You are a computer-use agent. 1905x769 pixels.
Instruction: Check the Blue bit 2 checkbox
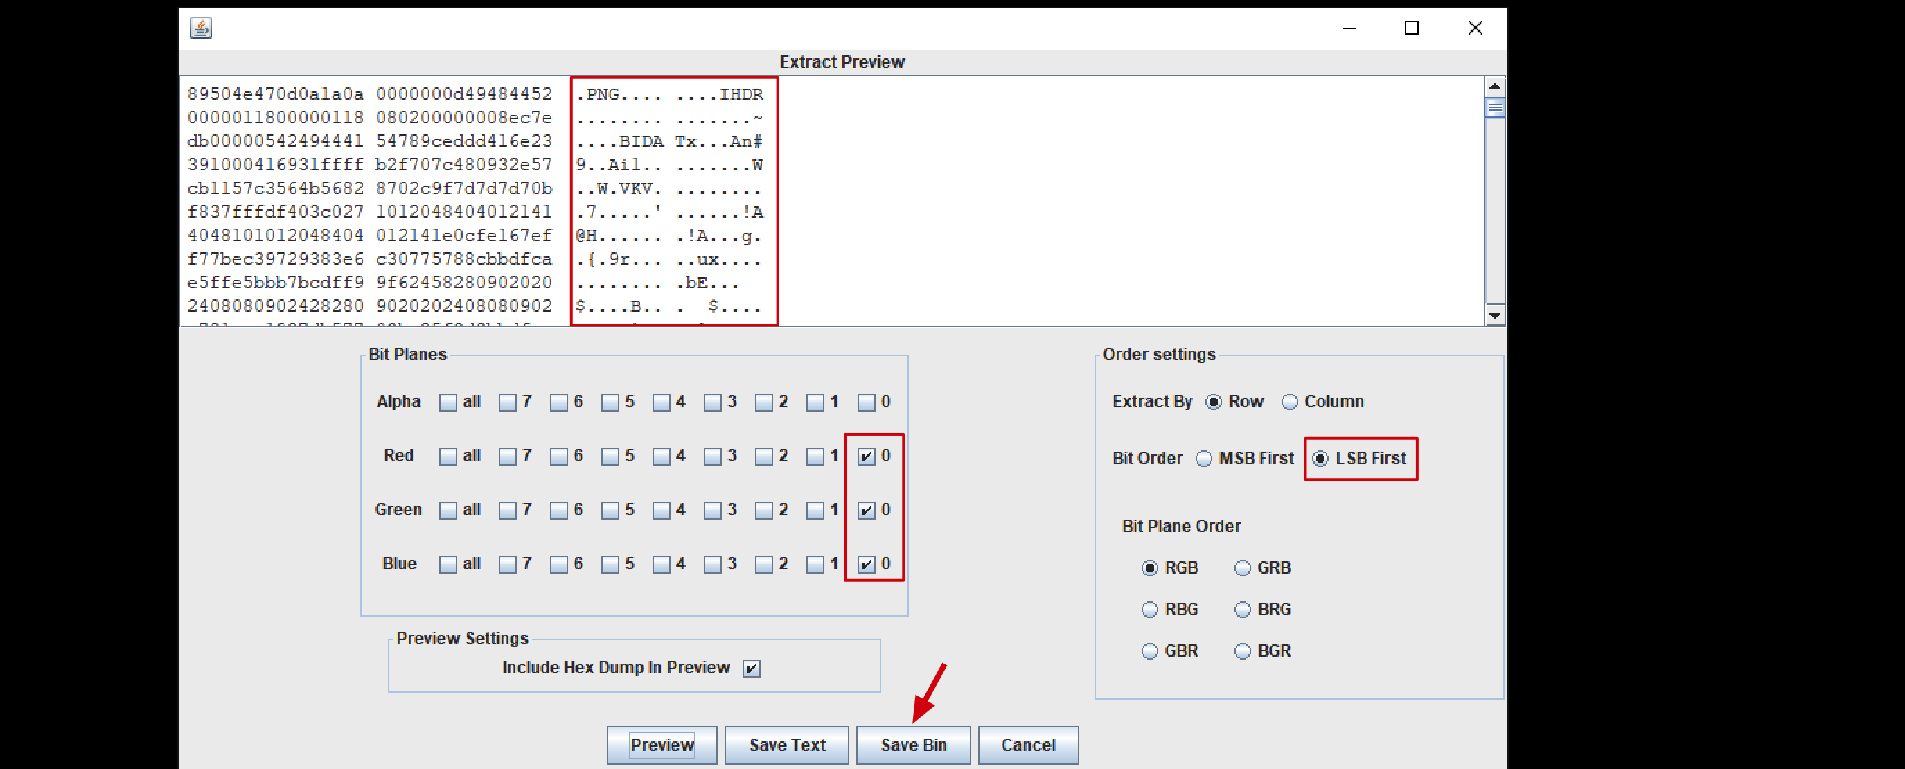coord(763,564)
